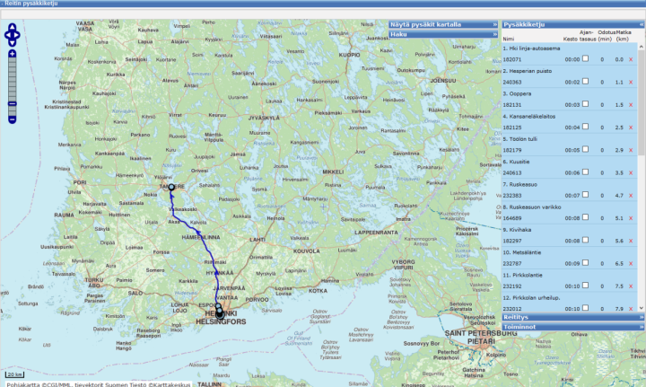Check Ajantasaus box for Ruskeasuo stop
This screenshot has height=387, width=646.
click(585, 195)
